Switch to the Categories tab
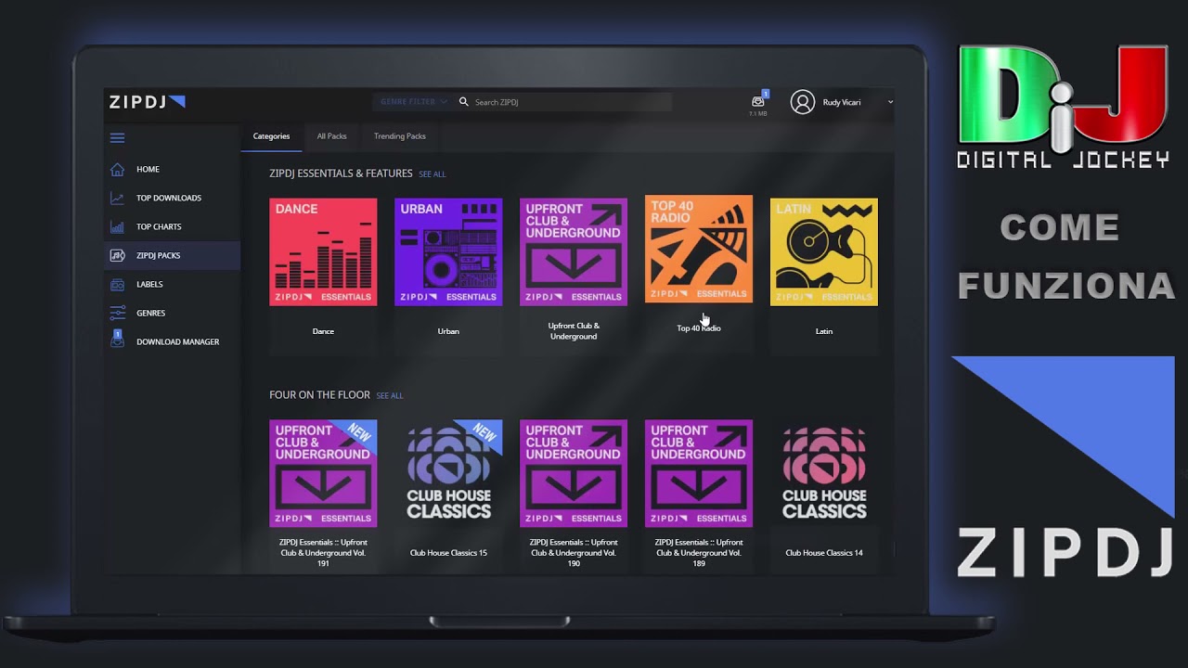This screenshot has width=1188, height=668. click(271, 136)
